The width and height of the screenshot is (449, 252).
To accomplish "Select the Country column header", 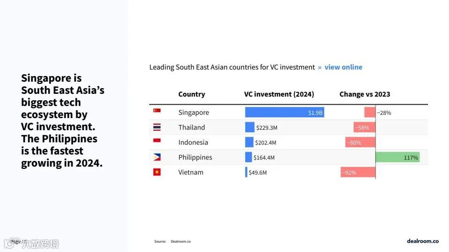I will pos(192,94).
